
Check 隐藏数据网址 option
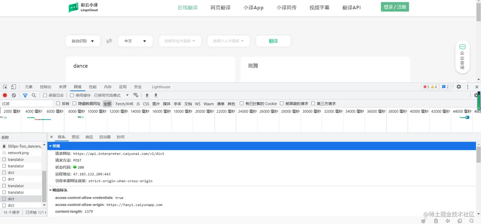[74, 104]
